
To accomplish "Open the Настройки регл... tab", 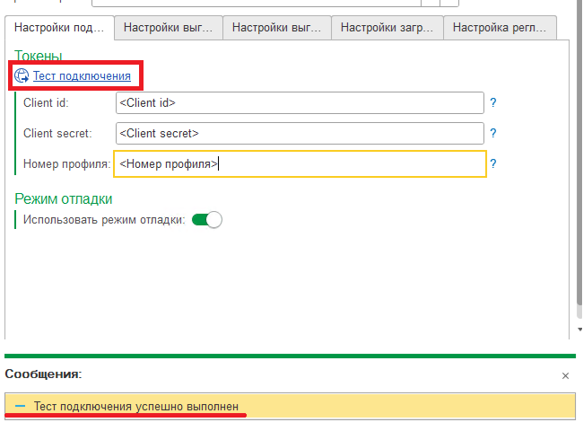I will tap(499, 28).
